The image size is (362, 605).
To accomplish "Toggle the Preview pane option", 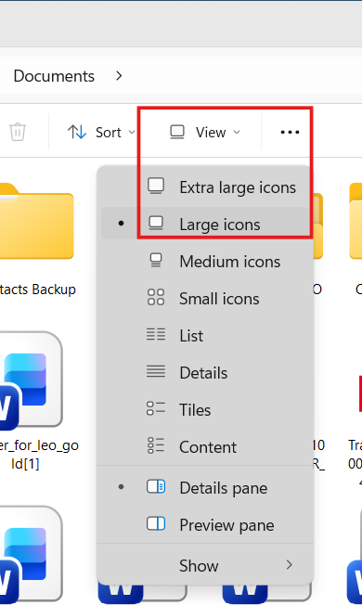I will click(x=205, y=525).
